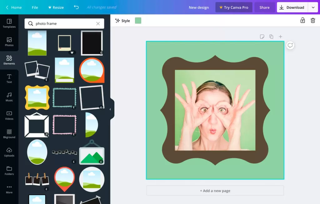
Task: Open the Photos sidebar panel
Action: (x=9, y=42)
